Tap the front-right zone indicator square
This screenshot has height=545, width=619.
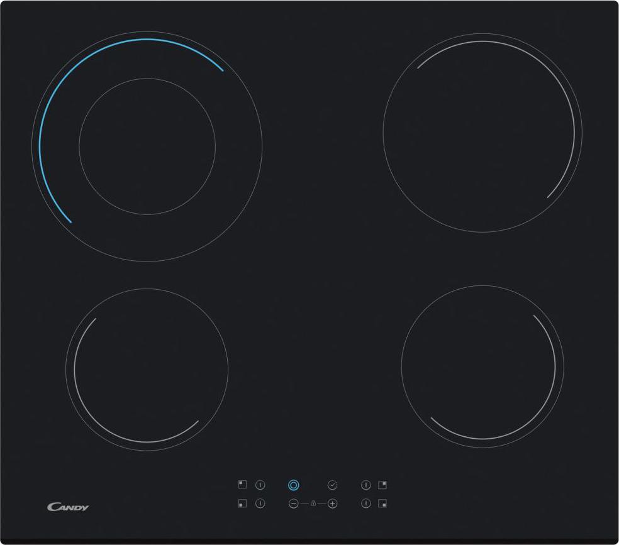(x=382, y=504)
